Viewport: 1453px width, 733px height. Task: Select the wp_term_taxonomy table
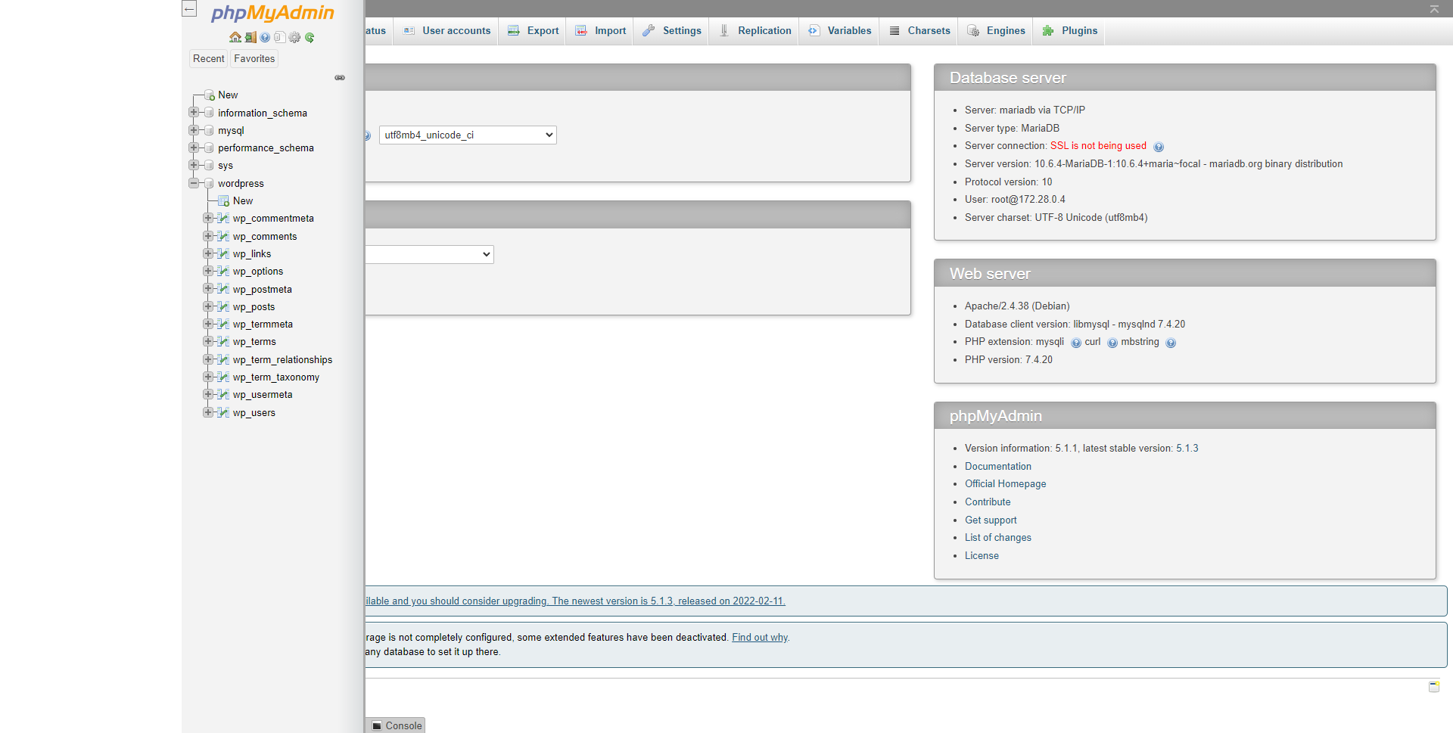pyautogui.click(x=275, y=377)
